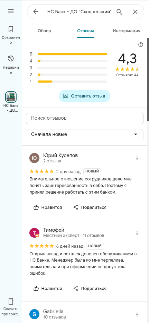Expand the Сначала новые sort dropdown
Screen dimensions: 149x323
click(x=85, y=135)
